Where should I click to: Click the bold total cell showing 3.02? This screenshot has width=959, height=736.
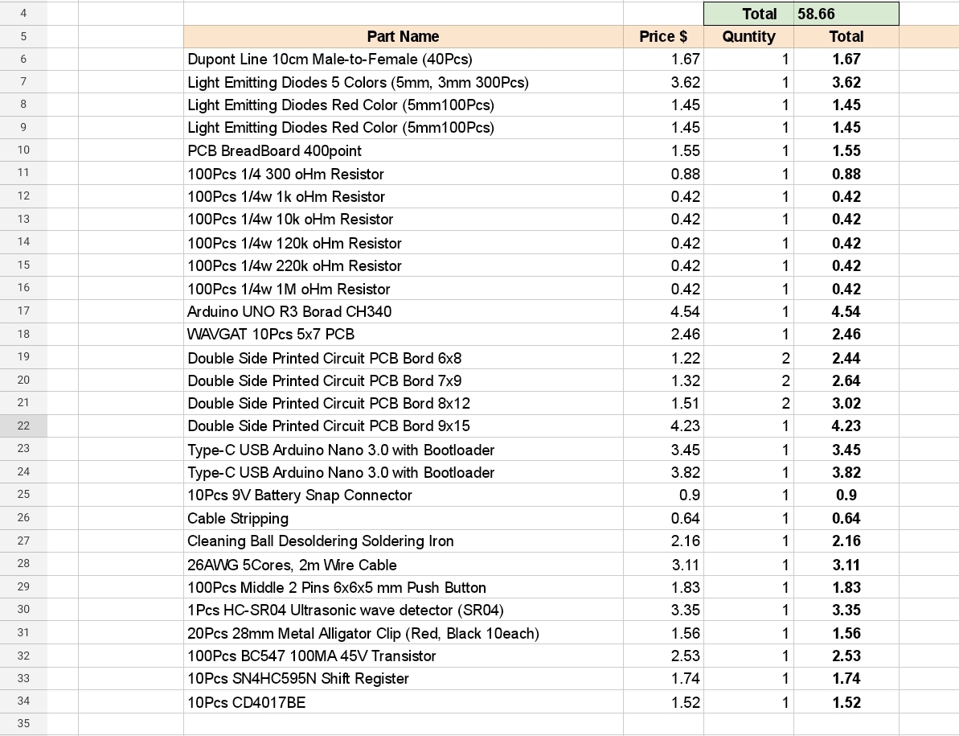point(846,403)
